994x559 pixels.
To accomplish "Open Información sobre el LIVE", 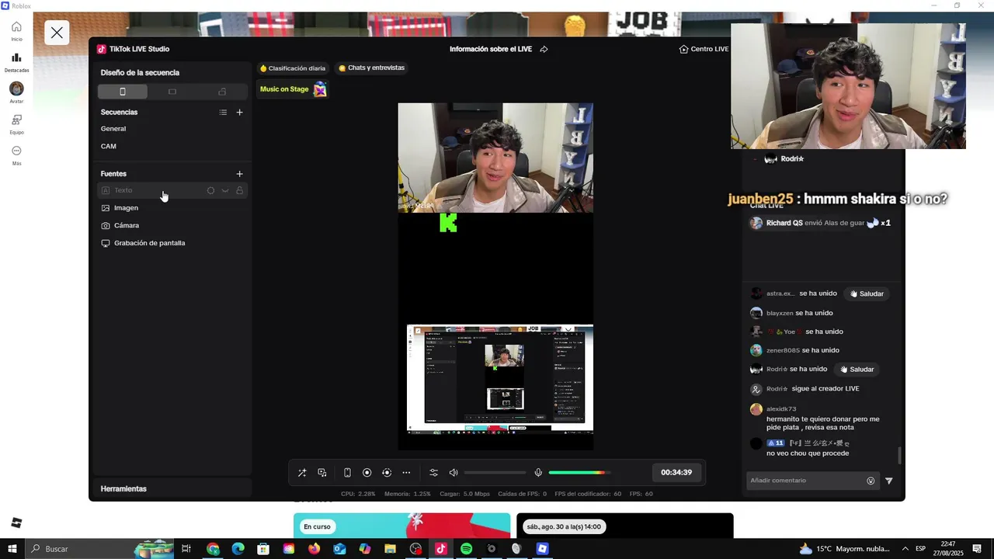I will tap(491, 49).
